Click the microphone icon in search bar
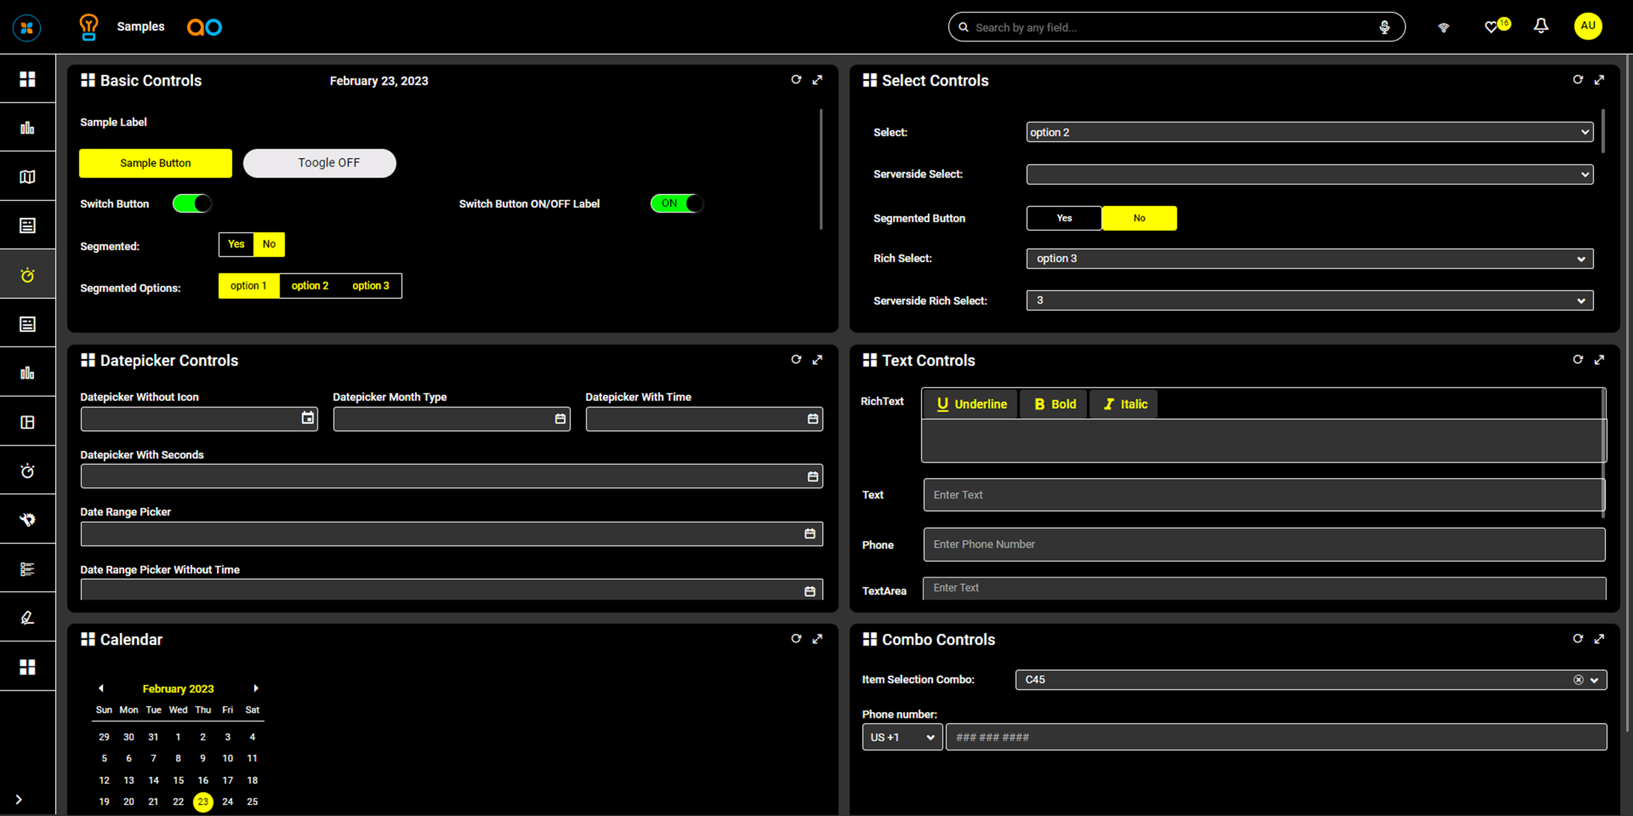Viewport: 1633px width, 816px height. [x=1384, y=27]
